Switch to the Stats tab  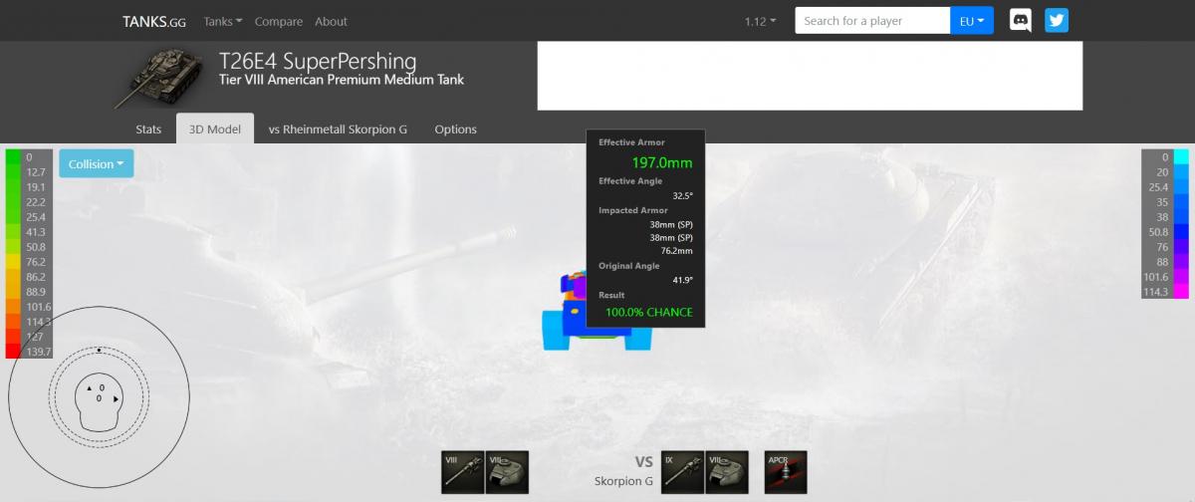(148, 129)
